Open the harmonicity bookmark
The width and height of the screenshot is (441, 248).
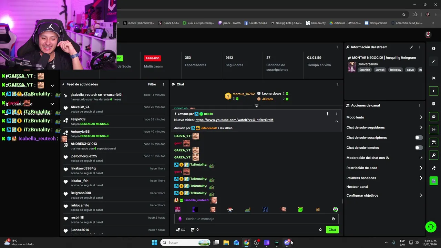point(316,23)
